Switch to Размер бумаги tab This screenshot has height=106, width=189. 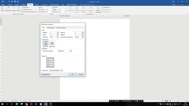point(51,28)
